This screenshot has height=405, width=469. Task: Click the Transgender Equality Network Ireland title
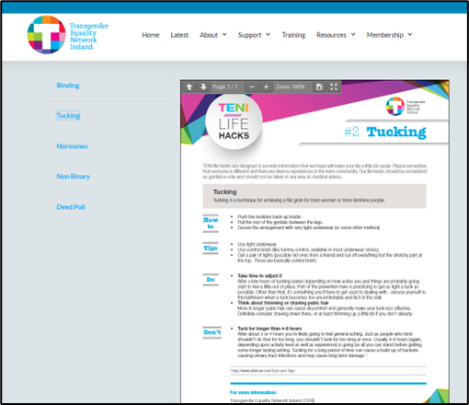pyautogui.click(x=89, y=36)
